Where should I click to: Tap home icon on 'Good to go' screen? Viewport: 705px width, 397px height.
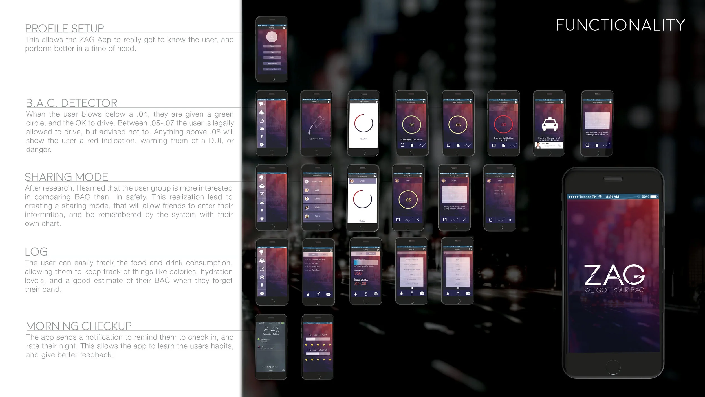[x=412, y=145]
